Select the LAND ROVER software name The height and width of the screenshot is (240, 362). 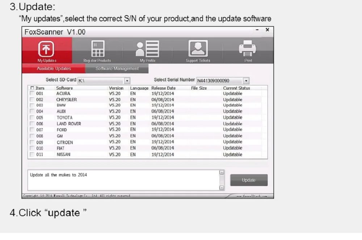pyautogui.click(x=69, y=124)
